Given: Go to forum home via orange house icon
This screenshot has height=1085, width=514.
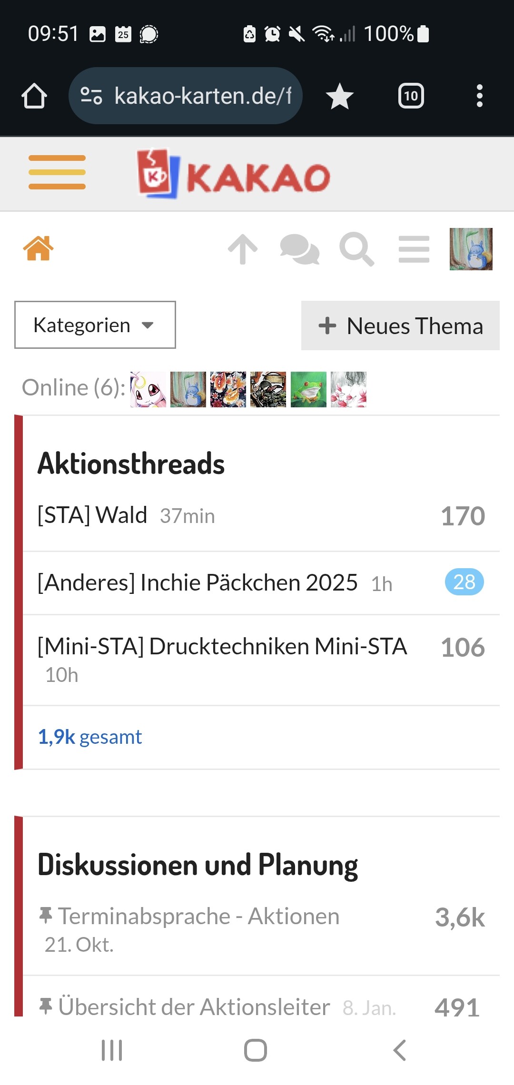Looking at the screenshot, I should point(39,248).
